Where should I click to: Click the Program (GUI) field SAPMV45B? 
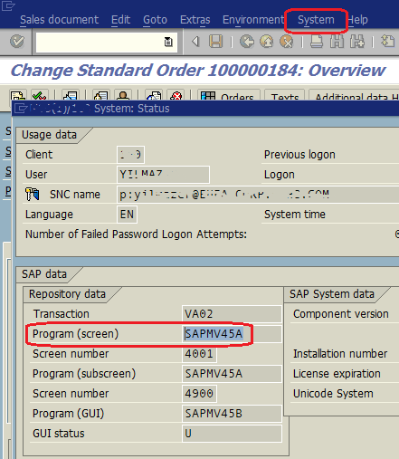pos(232,414)
